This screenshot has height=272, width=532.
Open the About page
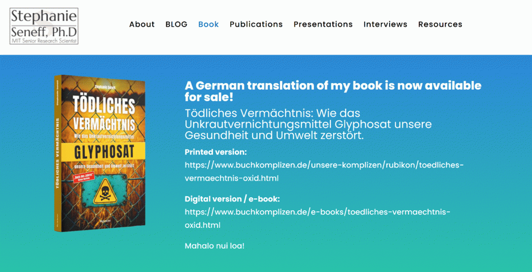(x=142, y=24)
